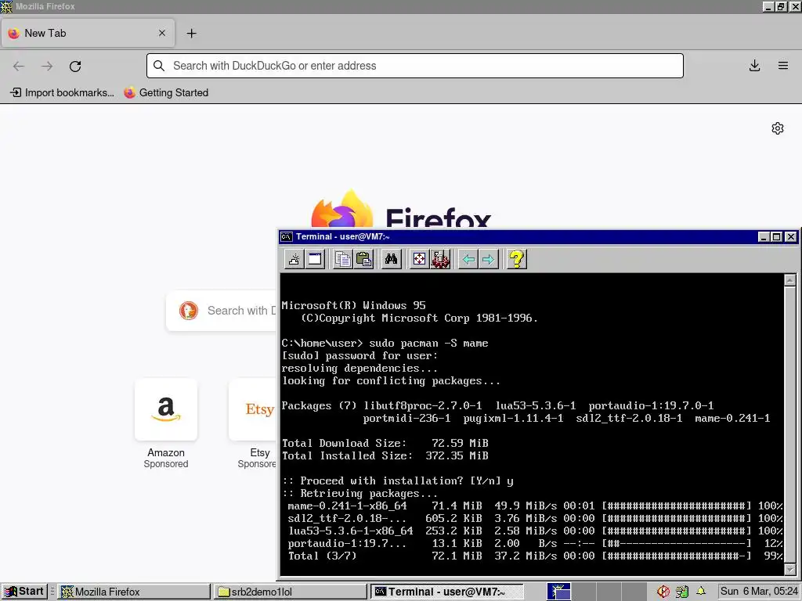Click 'portaudio-1:19.7...' download row
The width and height of the screenshot is (802, 601).
pyautogui.click(x=535, y=543)
